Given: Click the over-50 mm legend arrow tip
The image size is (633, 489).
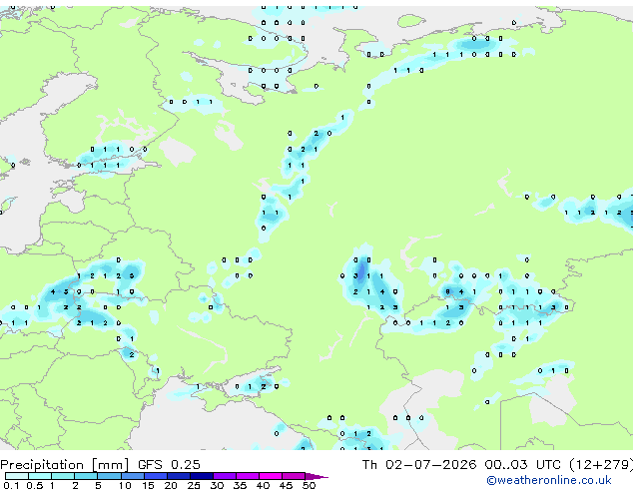Looking at the screenshot, I should [316, 476].
